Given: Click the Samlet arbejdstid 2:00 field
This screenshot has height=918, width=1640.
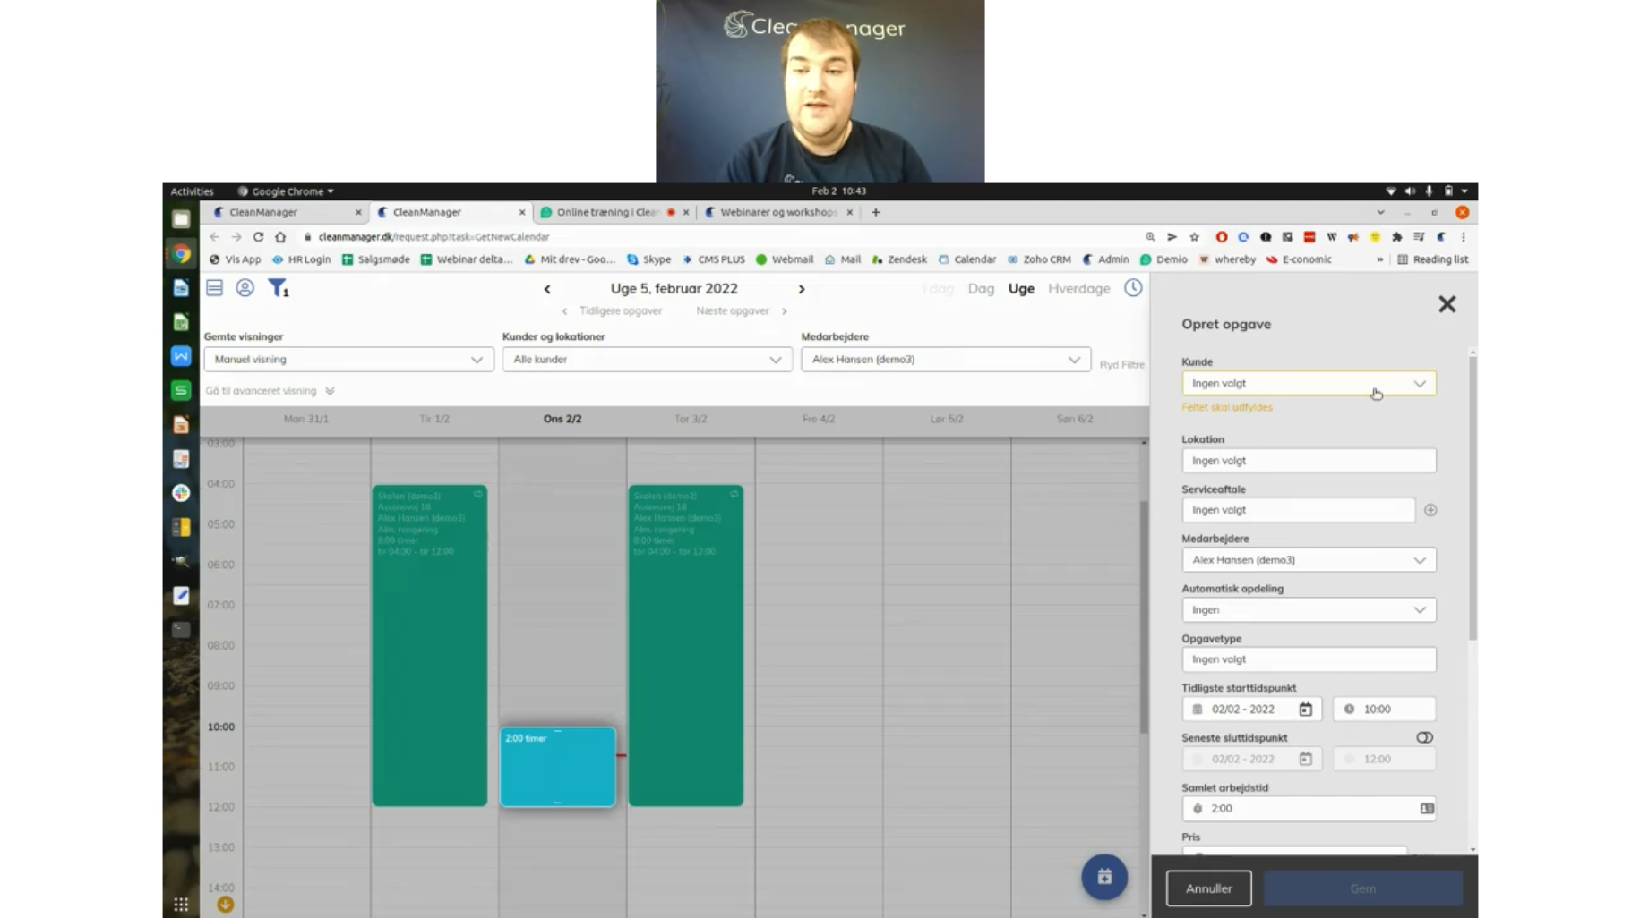Looking at the screenshot, I should point(1309,809).
